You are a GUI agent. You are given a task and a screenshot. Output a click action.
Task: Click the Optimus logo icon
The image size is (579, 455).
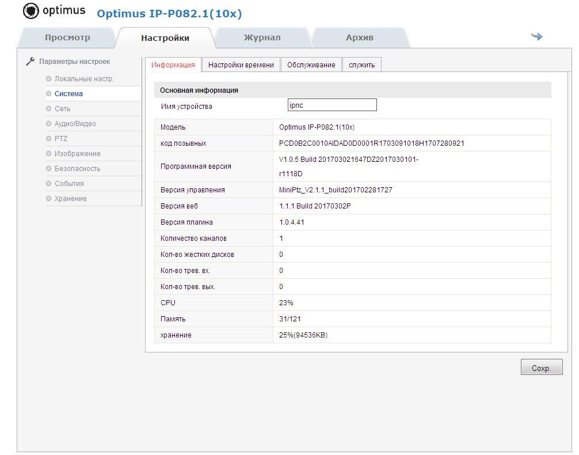31,11
